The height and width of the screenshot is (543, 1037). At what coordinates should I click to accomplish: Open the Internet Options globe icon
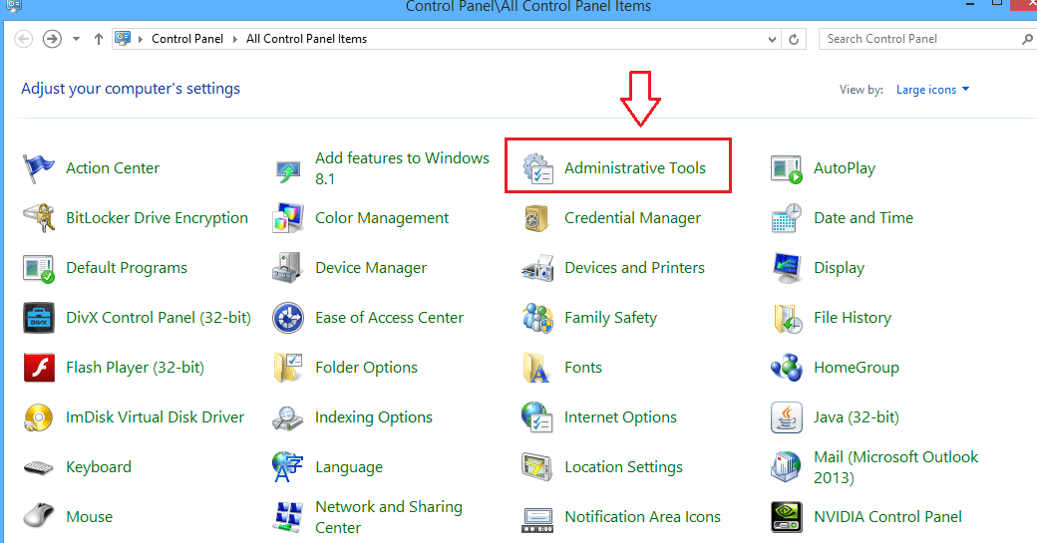537,417
